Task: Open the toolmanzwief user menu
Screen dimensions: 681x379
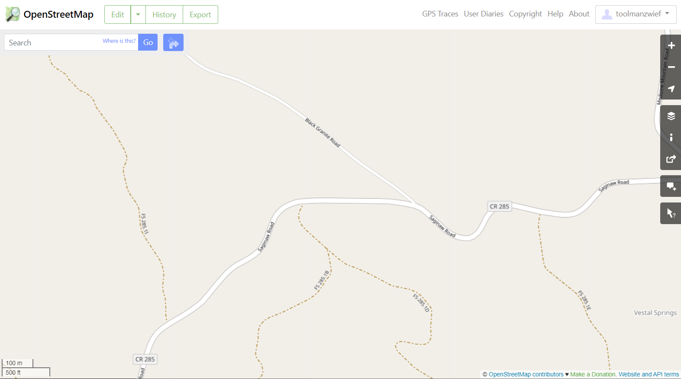Action: point(636,14)
